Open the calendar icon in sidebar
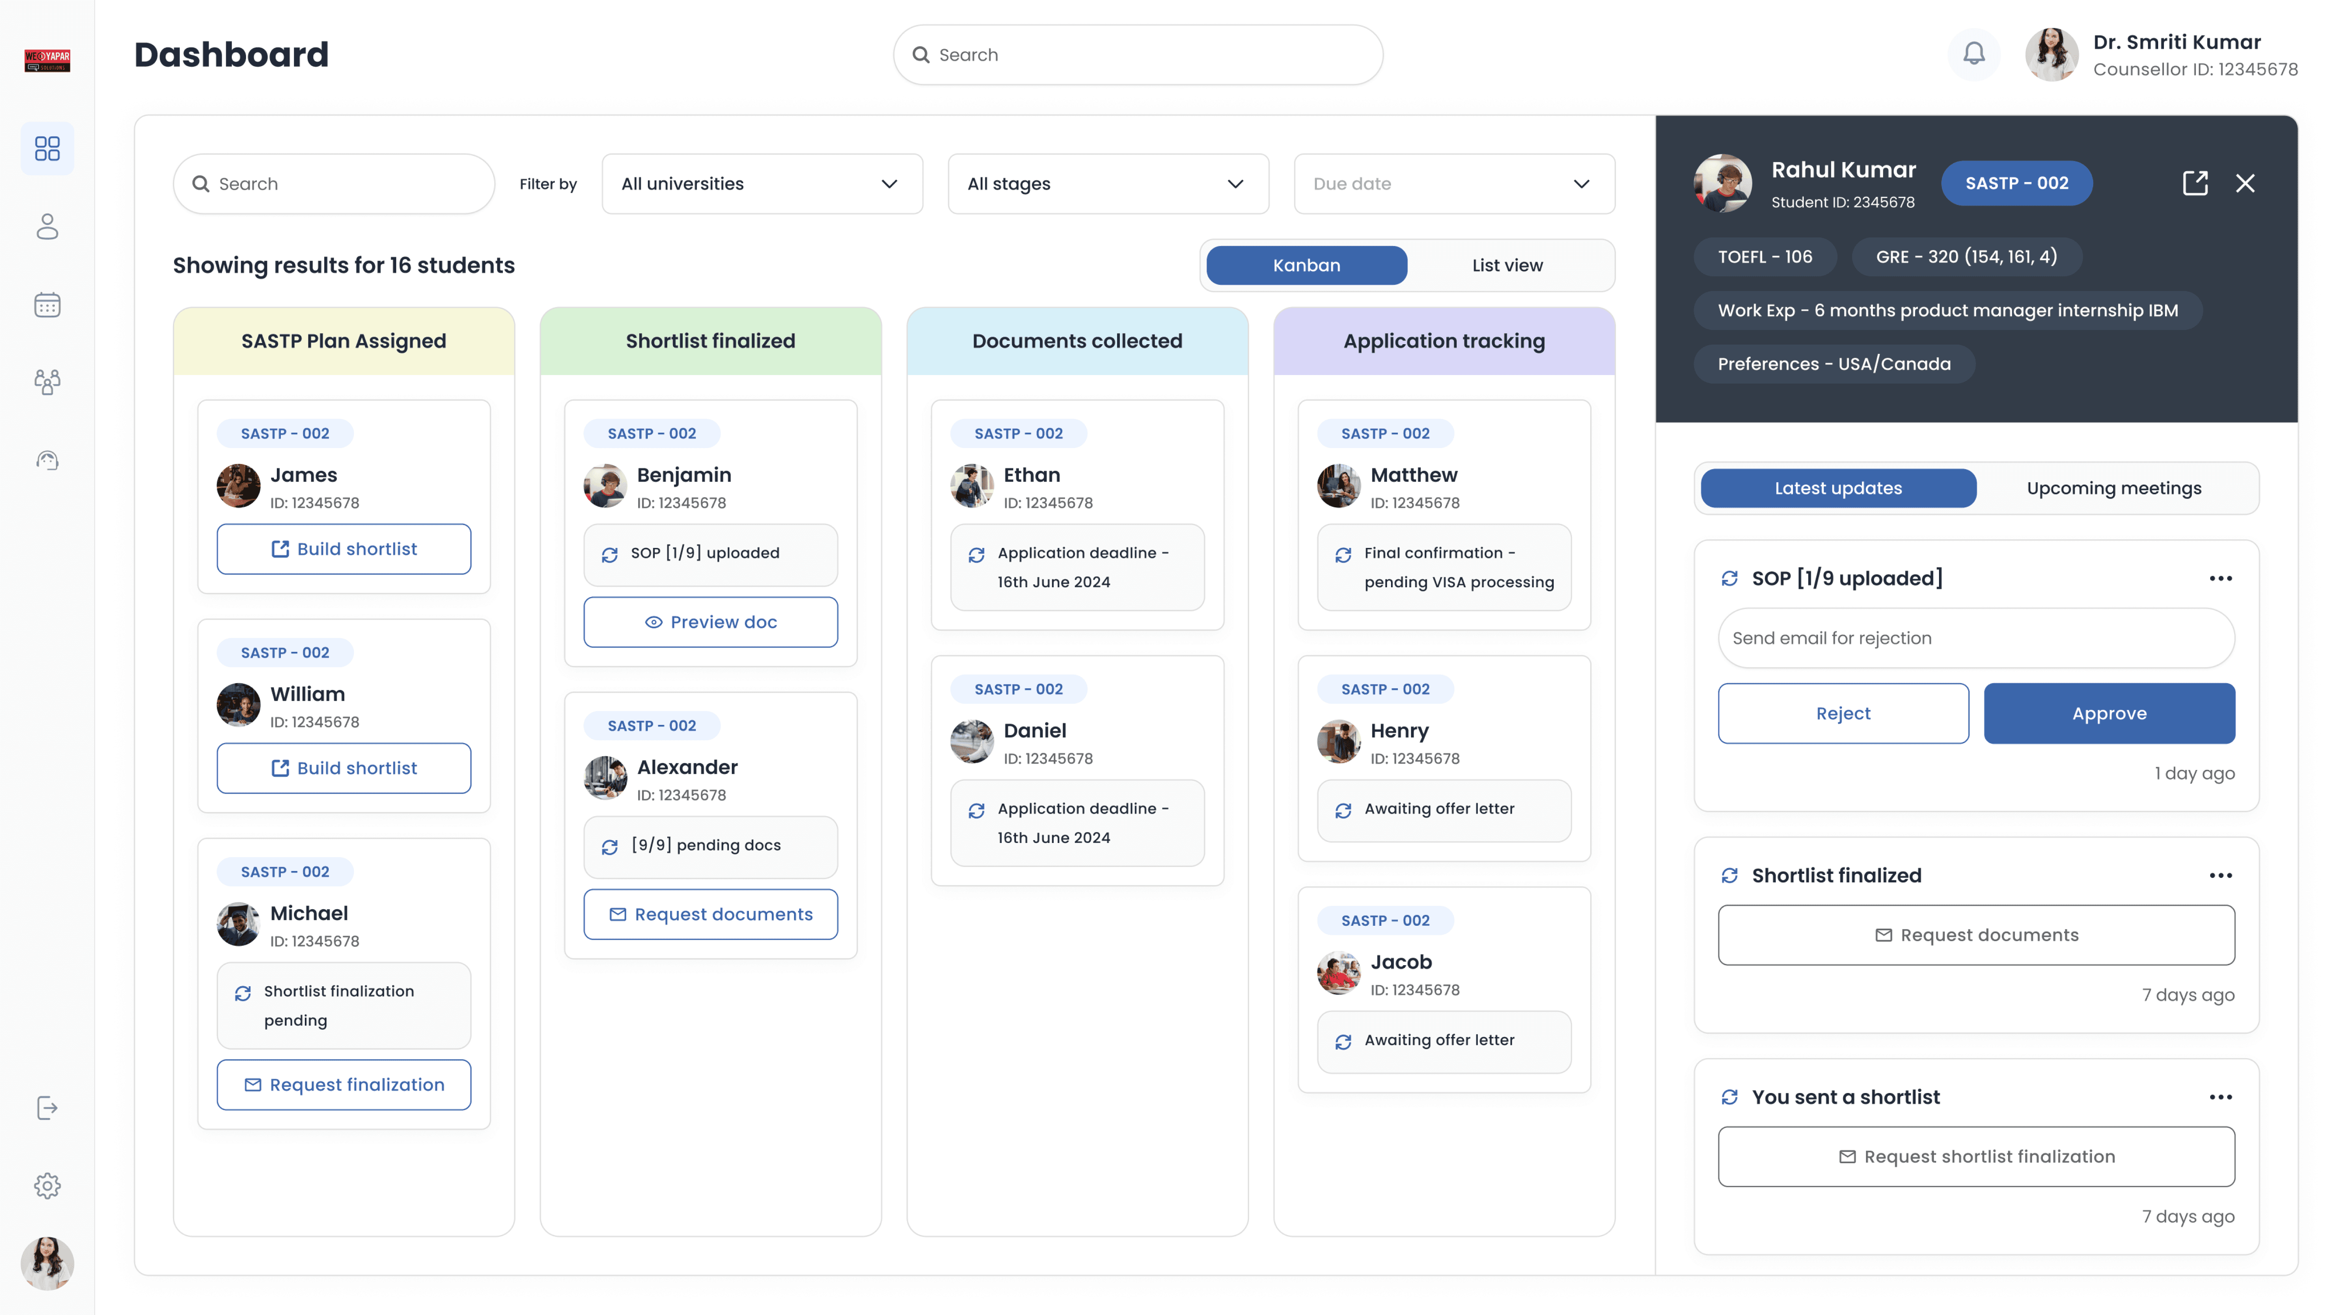The width and height of the screenshot is (2338, 1315). (47, 305)
